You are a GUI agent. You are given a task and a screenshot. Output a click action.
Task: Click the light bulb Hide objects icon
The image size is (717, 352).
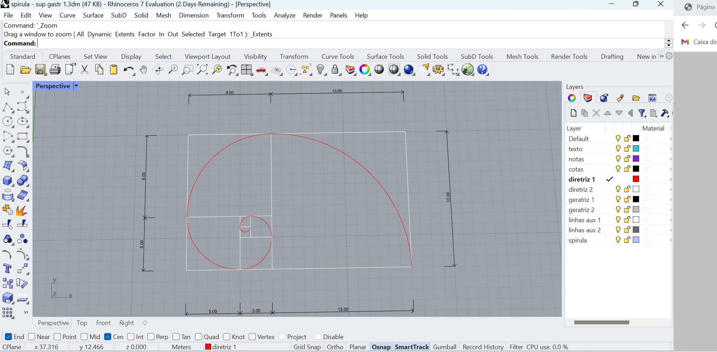click(320, 70)
